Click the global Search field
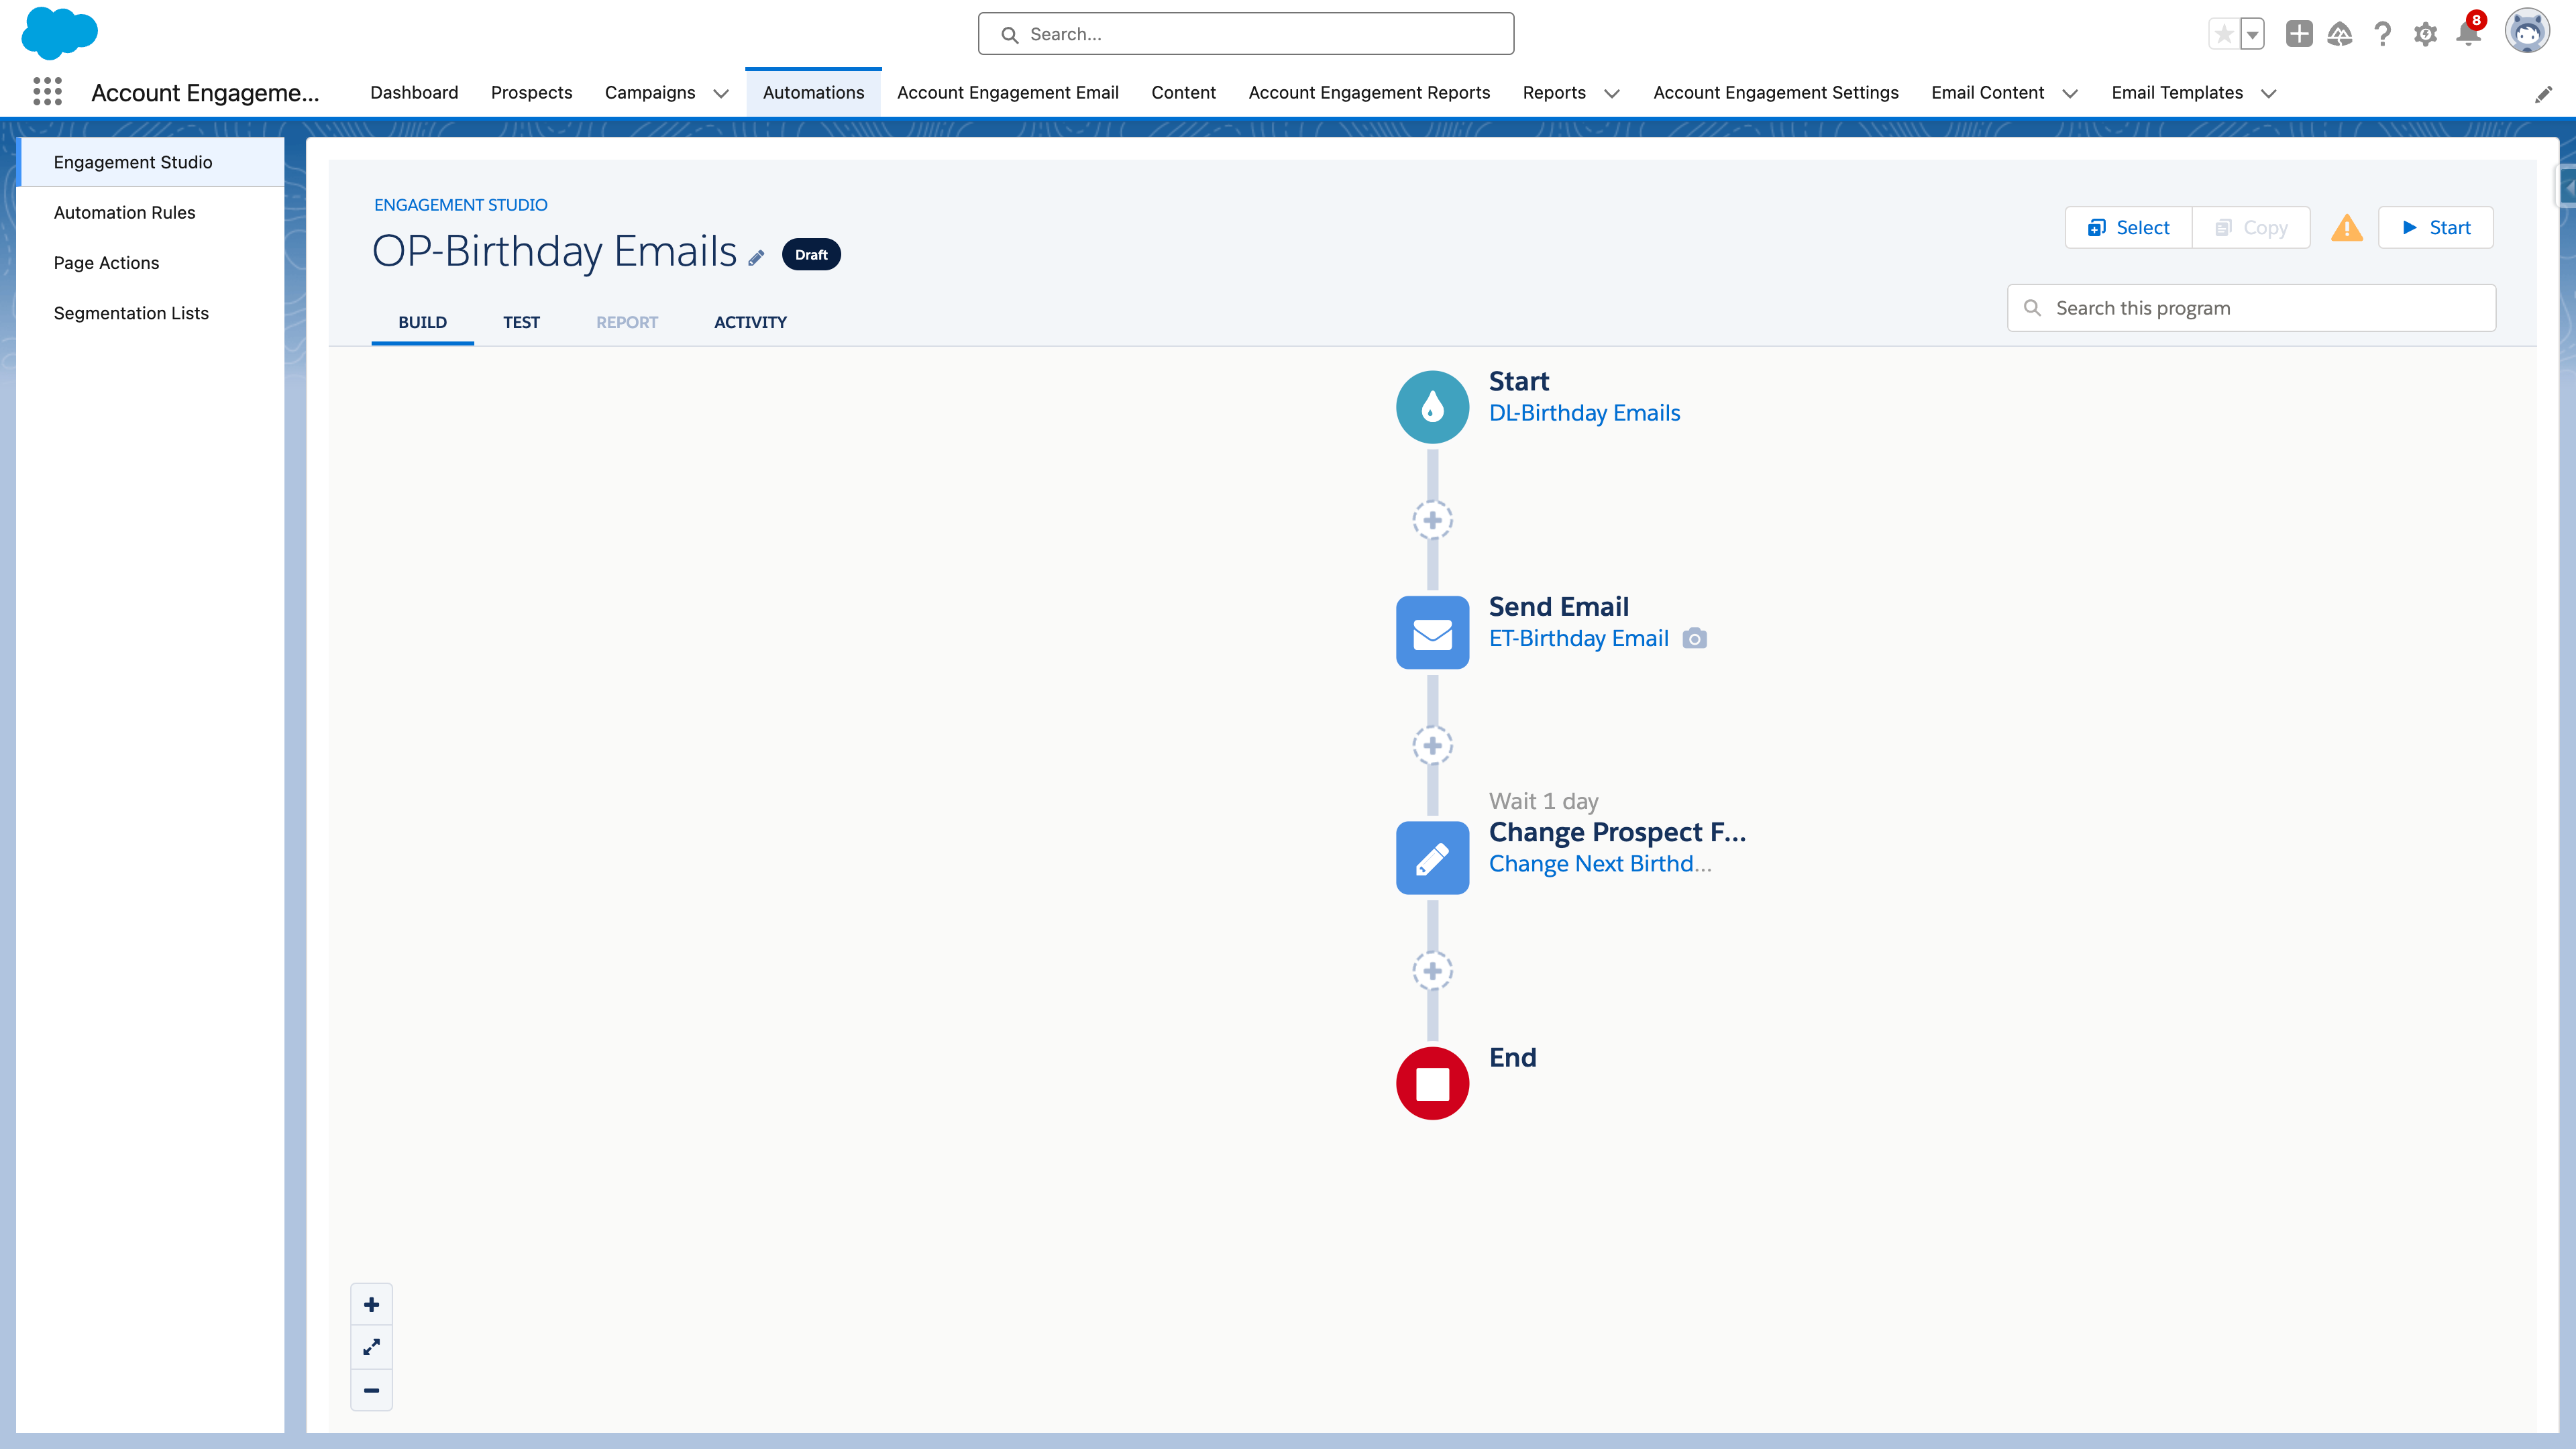Image resolution: width=2576 pixels, height=1449 pixels. click(1245, 34)
